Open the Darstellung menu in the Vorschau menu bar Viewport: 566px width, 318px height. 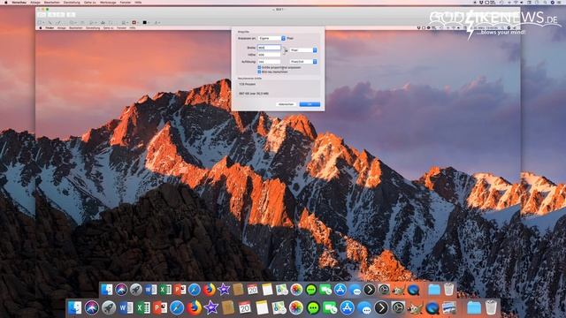72,2
